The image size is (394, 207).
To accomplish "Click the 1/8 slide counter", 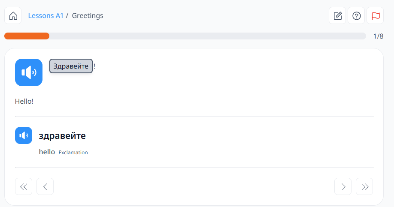I will click(379, 36).
